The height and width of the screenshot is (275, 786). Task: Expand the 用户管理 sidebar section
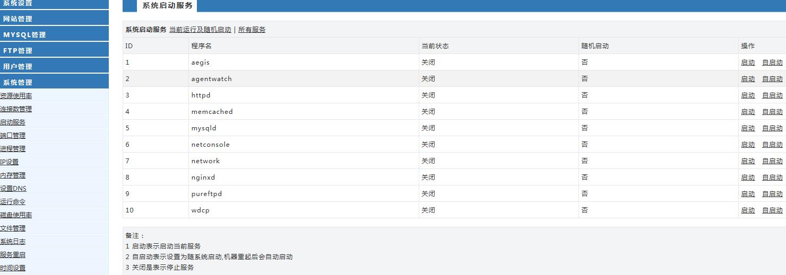pyautogui.click(x=54, y=66)
